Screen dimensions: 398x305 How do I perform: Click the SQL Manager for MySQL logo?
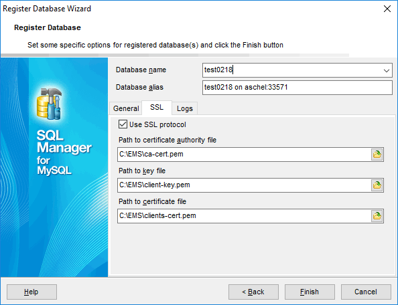click(64, 132)
